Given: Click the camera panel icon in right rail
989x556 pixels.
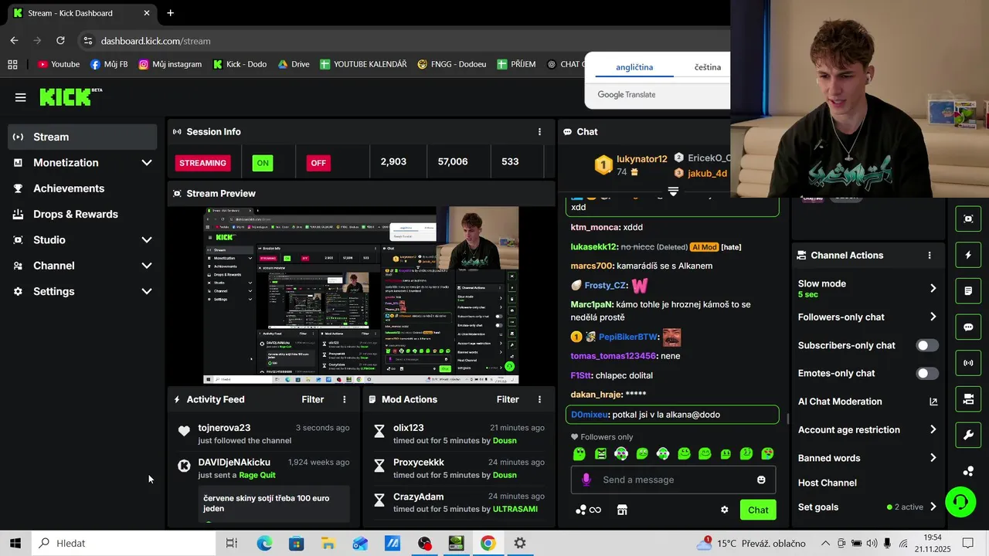Looking at the screenshot, I should [968, 399].
